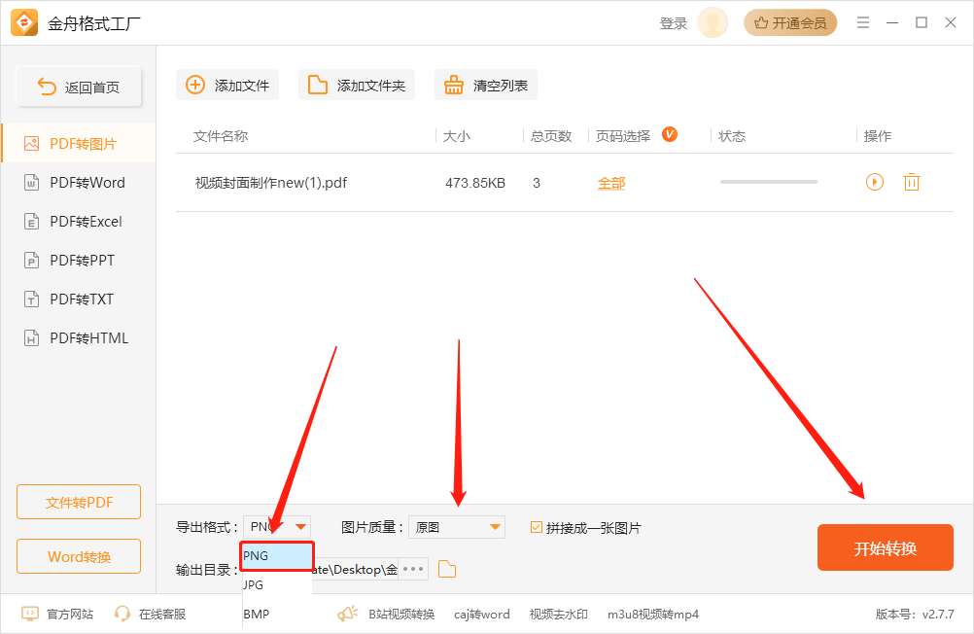Screen dimensions: 974x634
Task: Click the orange V badge beside 页码选择
Action: [x=669, y=134]
